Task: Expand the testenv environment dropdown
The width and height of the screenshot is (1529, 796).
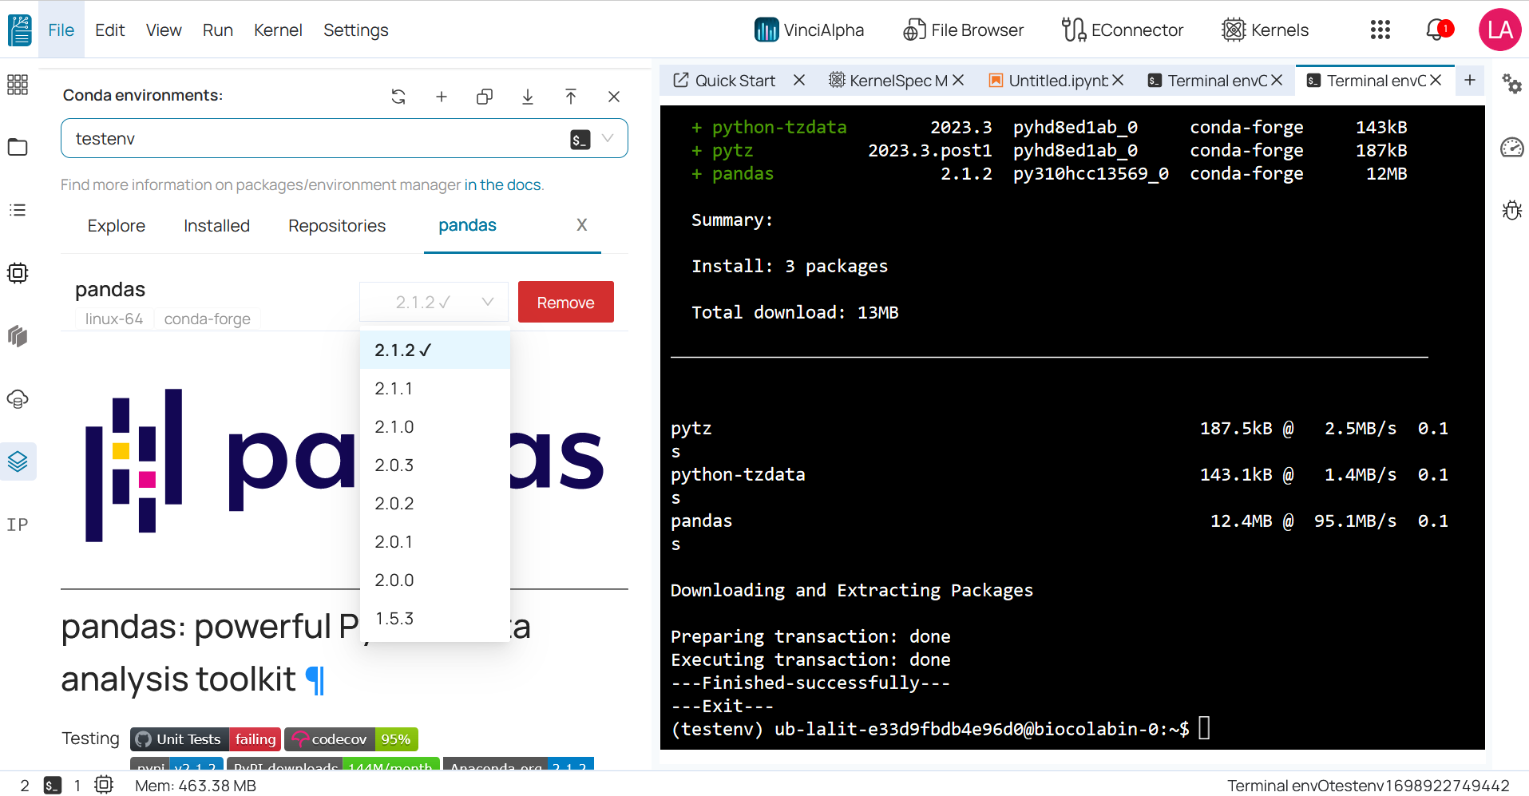Action: tap(608, 138)
